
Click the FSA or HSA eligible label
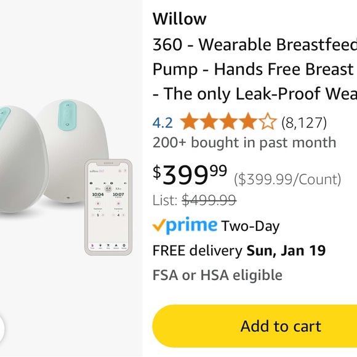217,275
